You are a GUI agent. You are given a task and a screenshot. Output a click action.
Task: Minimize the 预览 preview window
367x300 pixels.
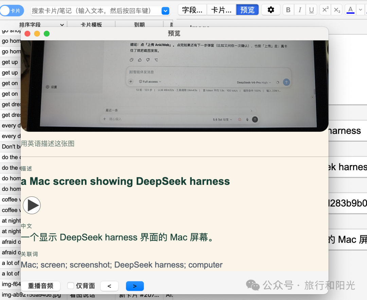pyautogui.click(x=37, y=34)
